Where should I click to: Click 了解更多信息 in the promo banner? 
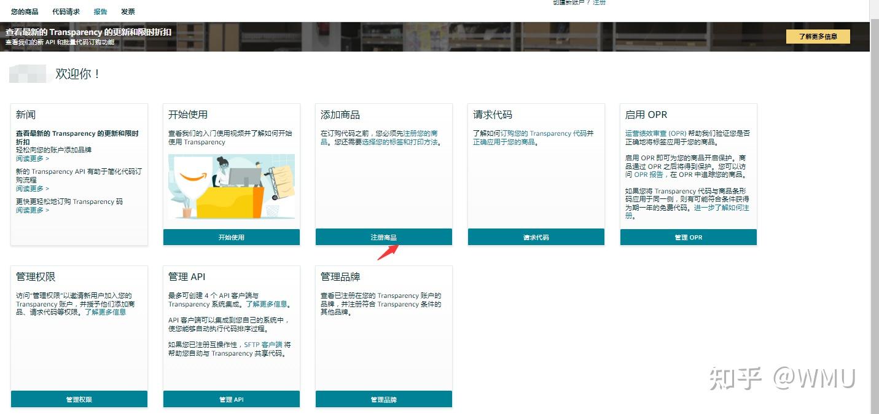click(x=818, y=36)
